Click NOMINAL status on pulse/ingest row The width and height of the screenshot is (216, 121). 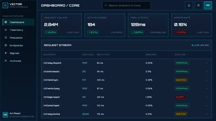click(x=182, y=105)
